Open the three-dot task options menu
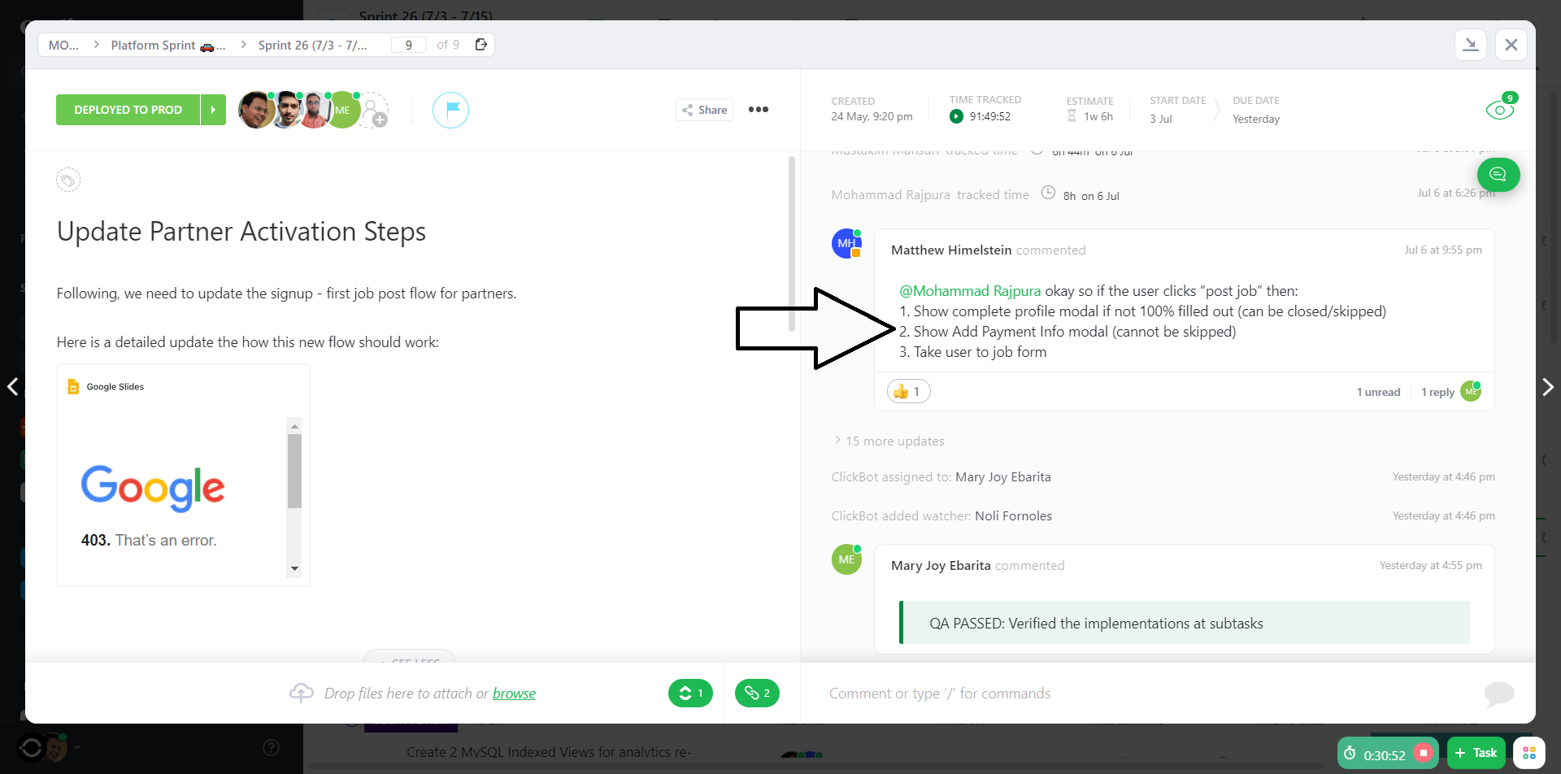 pos(758,110)
